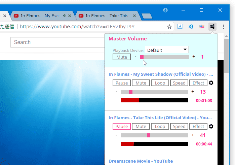Screen dimensions: 235x165
Task: Click the 00:01:08 elapsed time
Action: pyautogui.click(x=204, y=101)
